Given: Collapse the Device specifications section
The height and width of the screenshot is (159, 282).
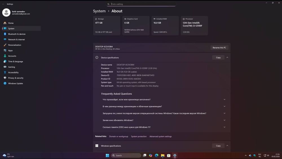Looking at the screenshot, I should click(x=227, y=58).
